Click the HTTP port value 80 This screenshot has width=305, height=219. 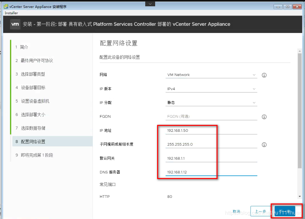(x=170, y=197)
